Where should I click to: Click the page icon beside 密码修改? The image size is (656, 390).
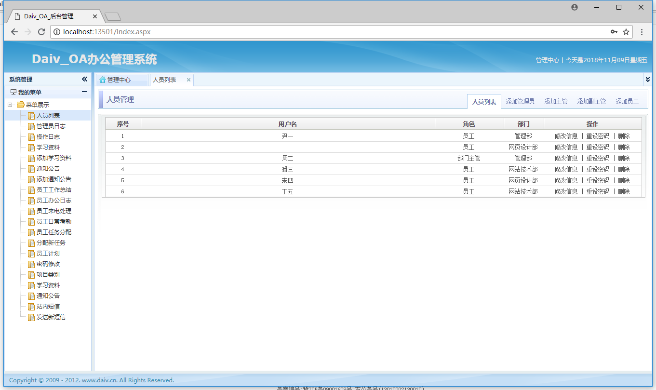tap(31, 264)
